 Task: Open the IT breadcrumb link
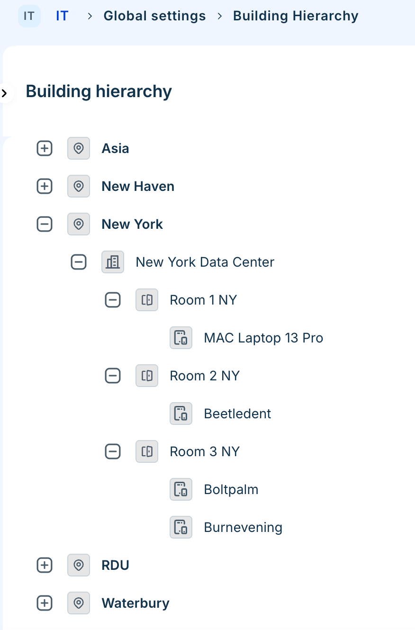pyautogui.click(x=62, y=16)
